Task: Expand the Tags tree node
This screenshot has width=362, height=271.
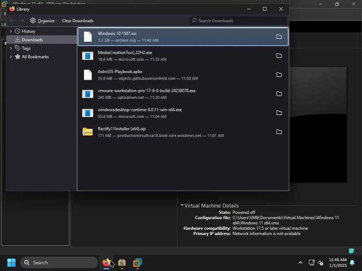Action: [x=11, y=48]
